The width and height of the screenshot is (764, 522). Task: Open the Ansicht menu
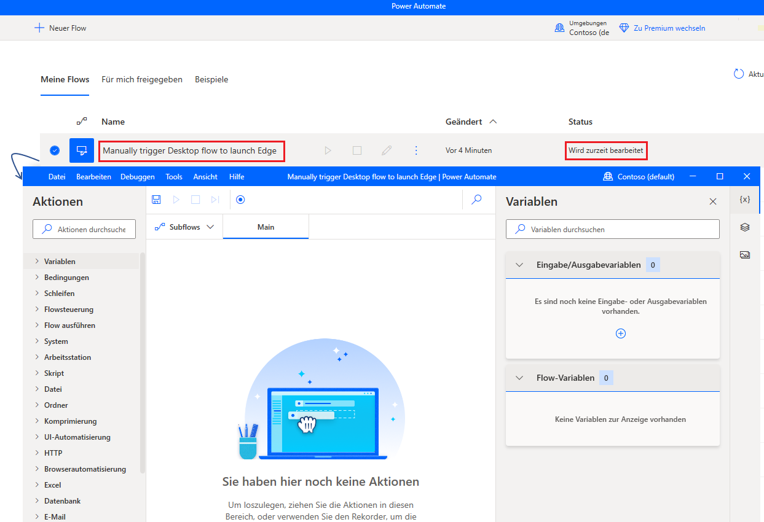point(205,177)
